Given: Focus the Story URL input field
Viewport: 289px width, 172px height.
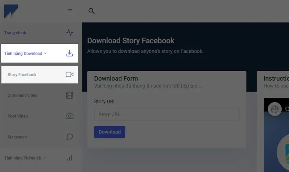Looking at the screenshot, I should point(167,114).
